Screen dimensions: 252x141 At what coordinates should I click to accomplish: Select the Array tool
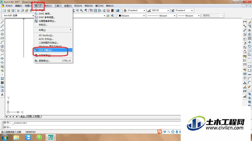(x=249, y=38)
